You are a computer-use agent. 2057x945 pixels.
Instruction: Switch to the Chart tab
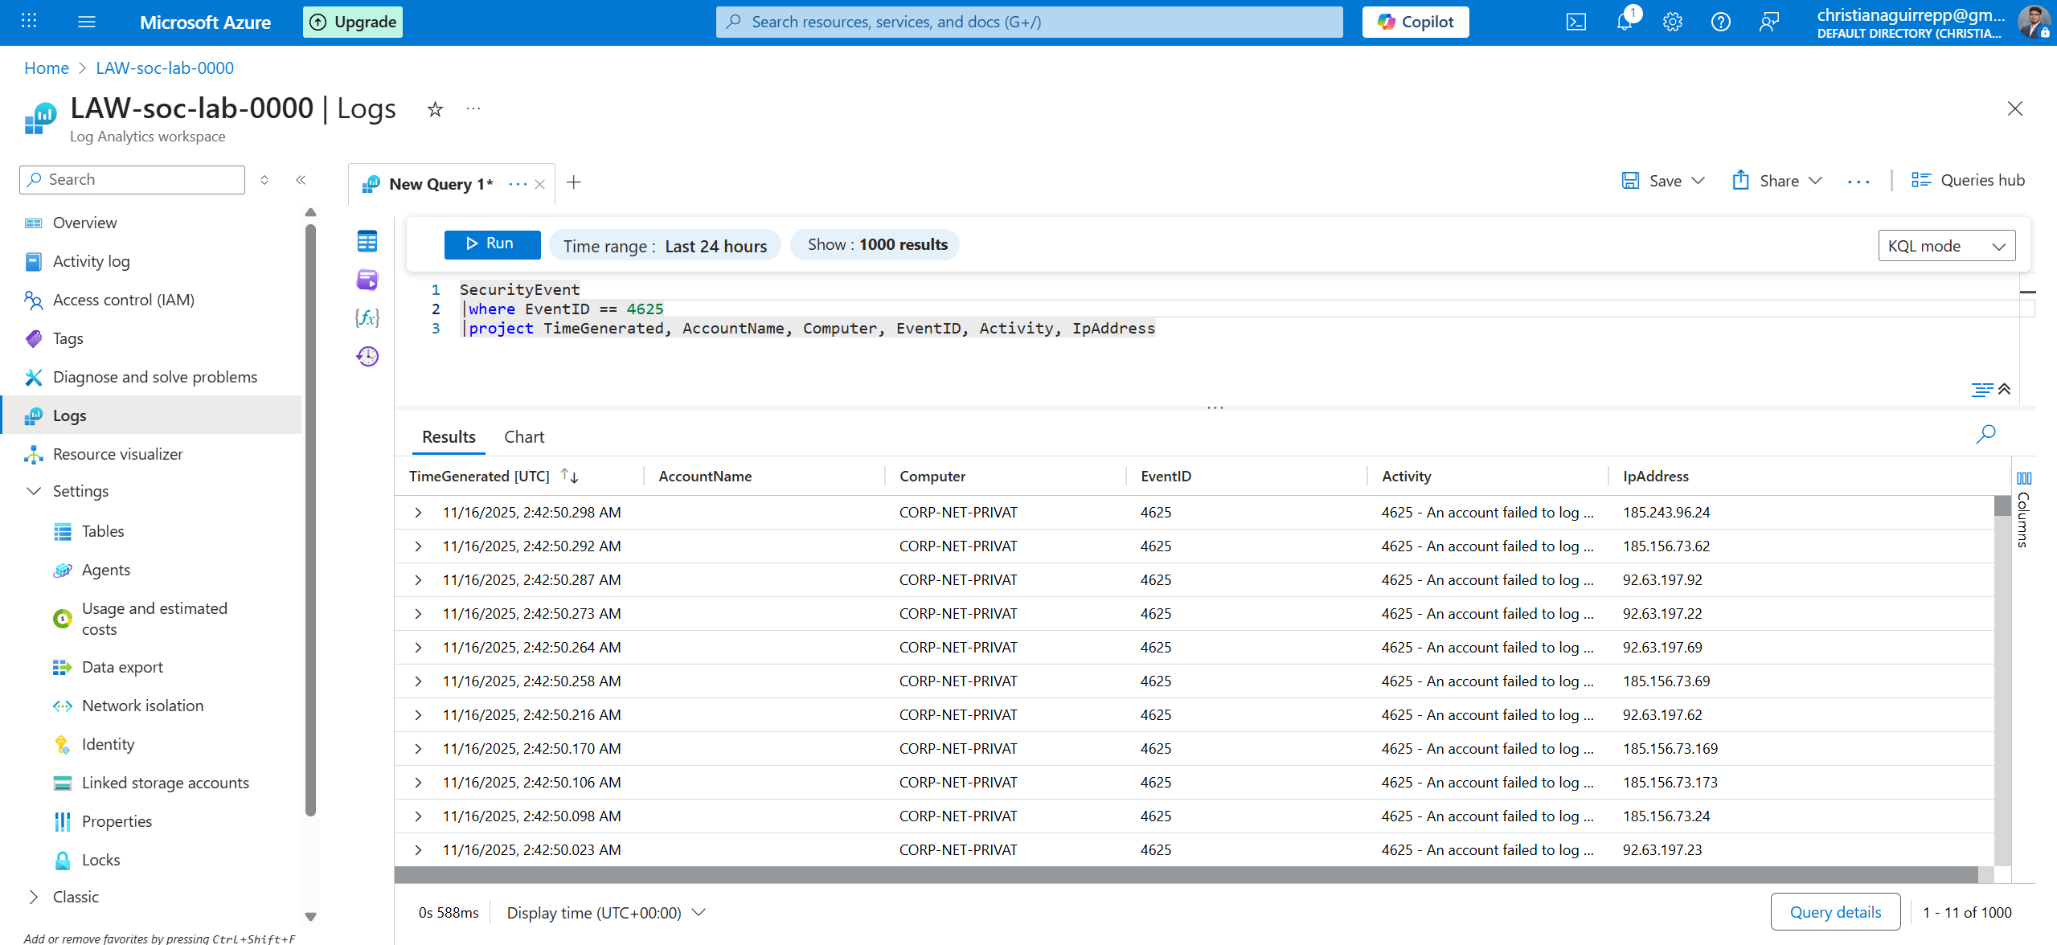tap(523, 436)
